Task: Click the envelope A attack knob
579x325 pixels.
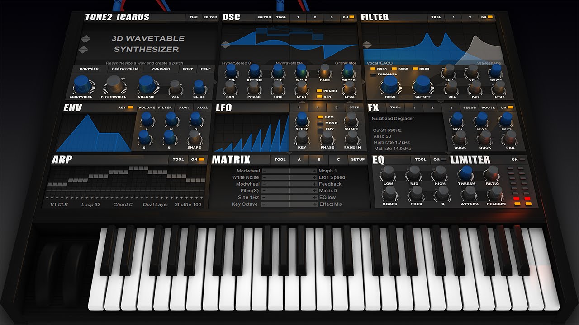Action: pyautogui.click(x=146, y=119)
